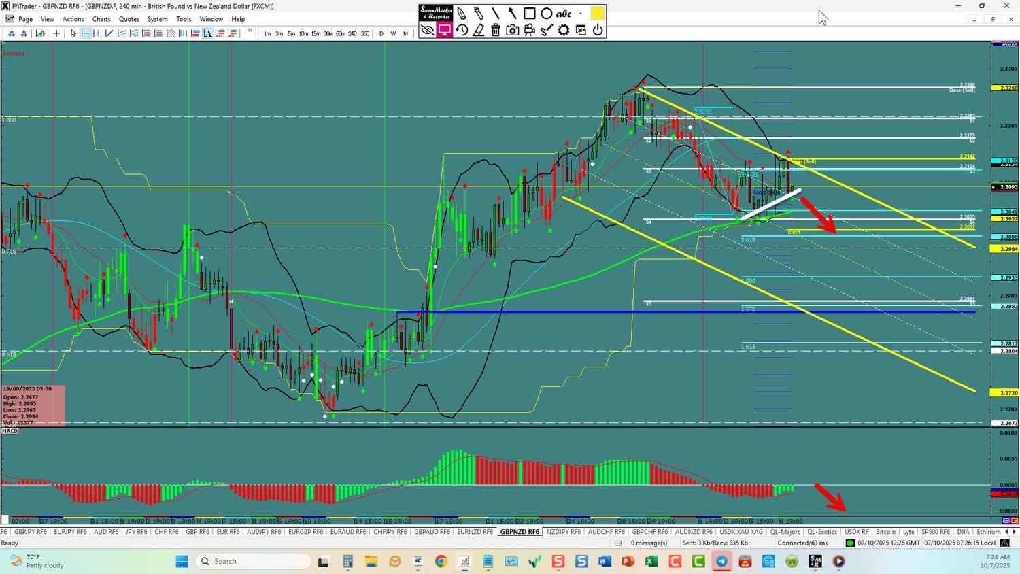Screen dimensions: 1020x574
Task: Select the eraser tool
Action: point(479,30)
